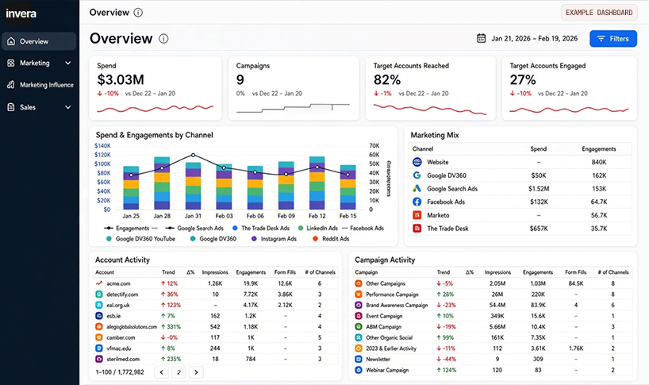649x385 pixels.
Task: Click the Campaigns count 9
Action: (240, 79)
